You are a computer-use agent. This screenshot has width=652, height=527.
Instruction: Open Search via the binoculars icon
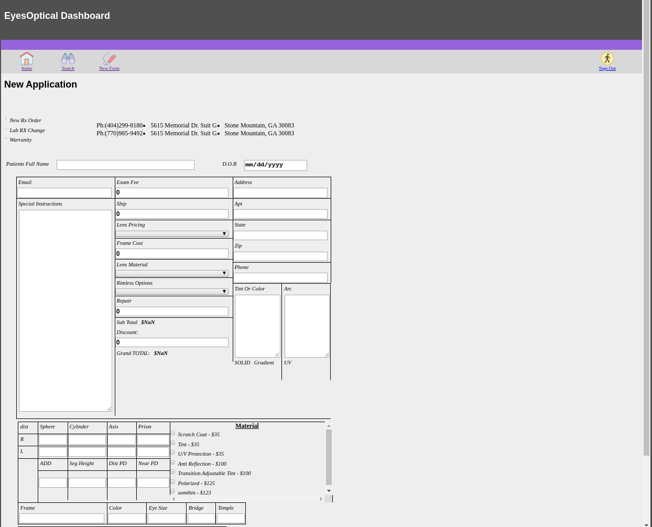68,58
